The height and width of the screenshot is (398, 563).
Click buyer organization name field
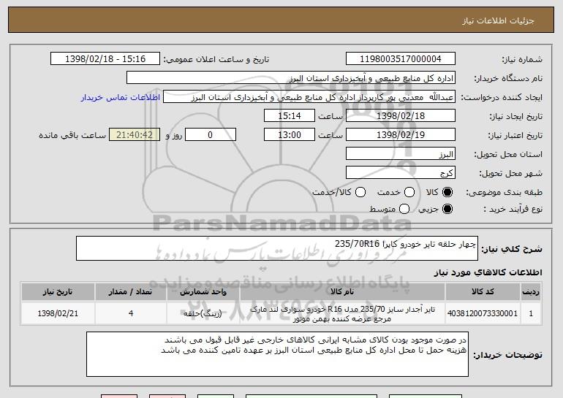[x=291, y=78]
